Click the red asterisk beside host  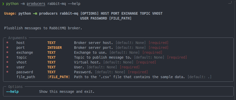coord(7,43)
